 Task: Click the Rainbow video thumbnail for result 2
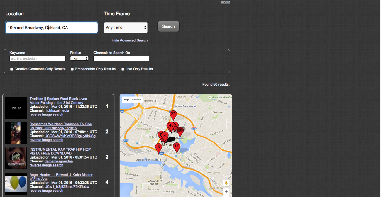pyautogui.click(x=16, y=133)
